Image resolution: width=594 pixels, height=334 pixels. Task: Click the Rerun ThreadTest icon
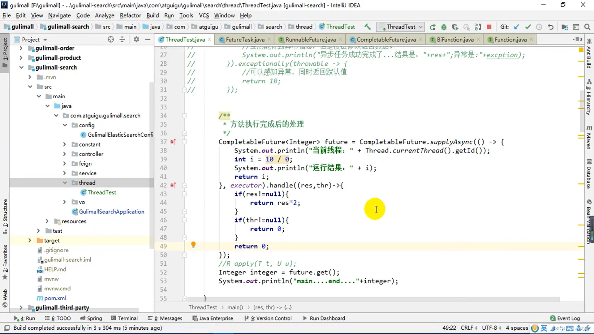433,27
